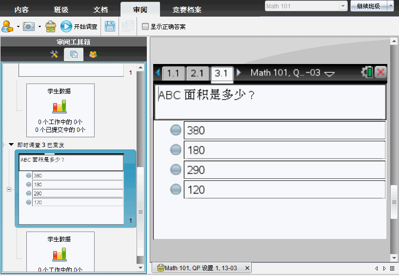This screenshot has width=399, height=276.
Task: Click the floppy disk save icon
Action: click(x=110, y=26)
